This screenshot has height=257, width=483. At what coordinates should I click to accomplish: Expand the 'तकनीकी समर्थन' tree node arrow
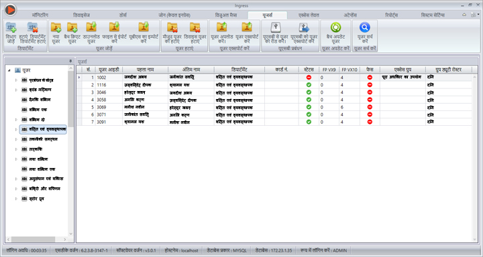tap(16, 139)
